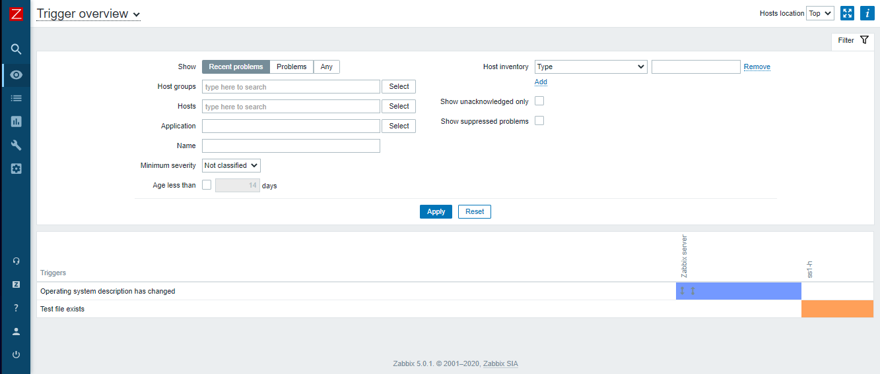The image size is (880, 374).
Task: Click the info legend icon
Action: point(867,13)
